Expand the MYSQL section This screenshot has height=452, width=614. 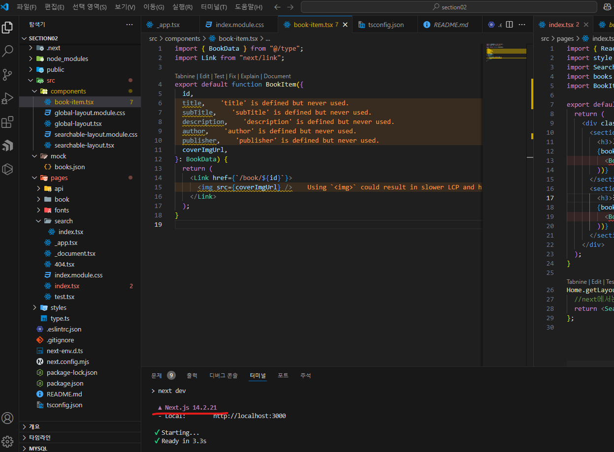25,448
